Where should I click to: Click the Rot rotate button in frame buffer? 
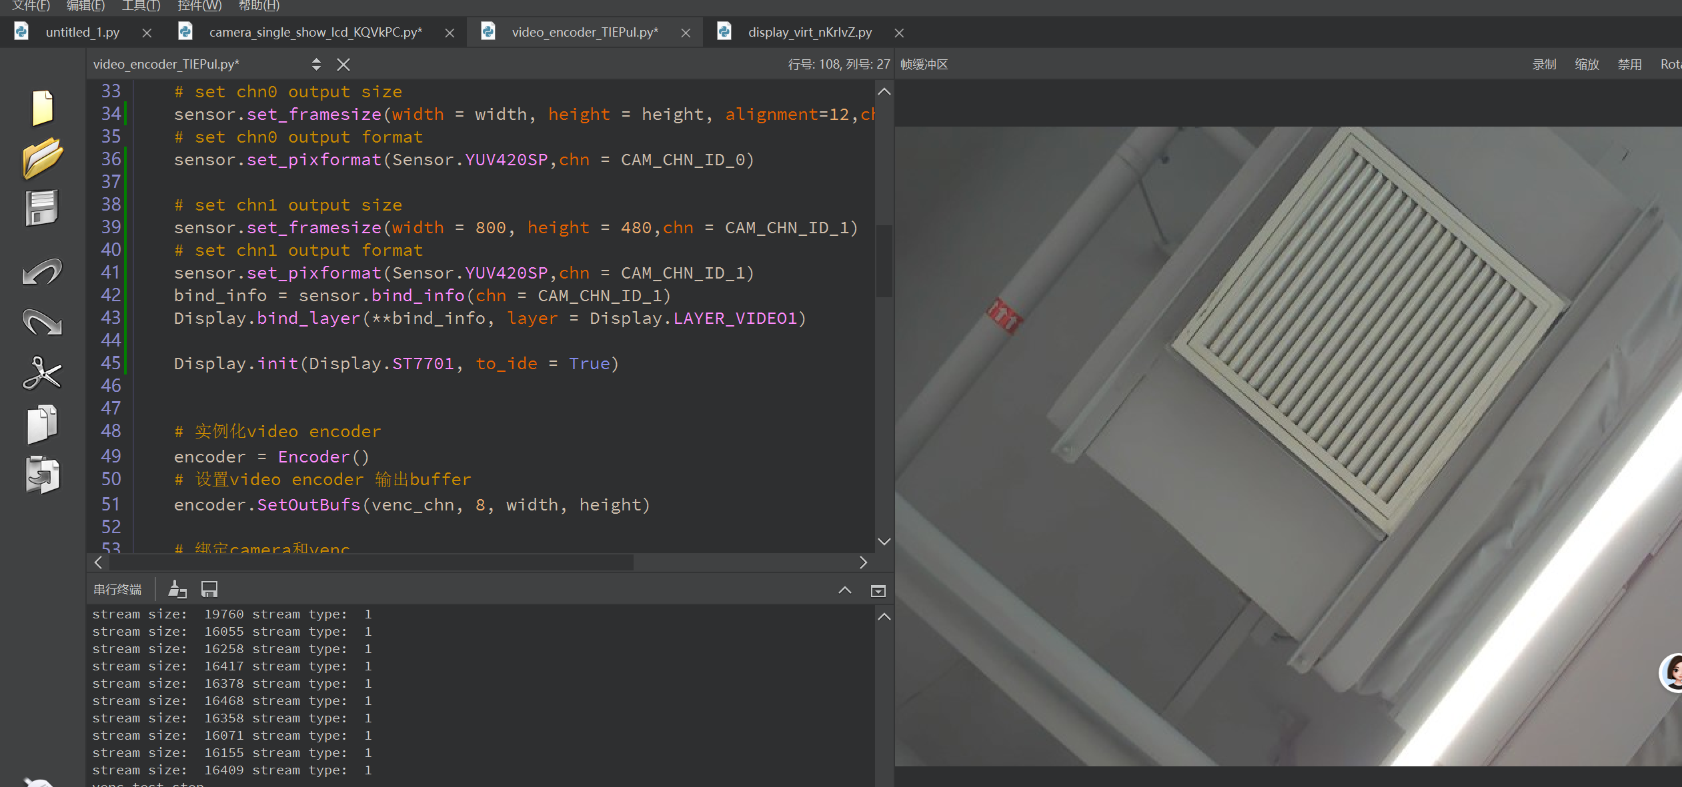pos(1671,64)
